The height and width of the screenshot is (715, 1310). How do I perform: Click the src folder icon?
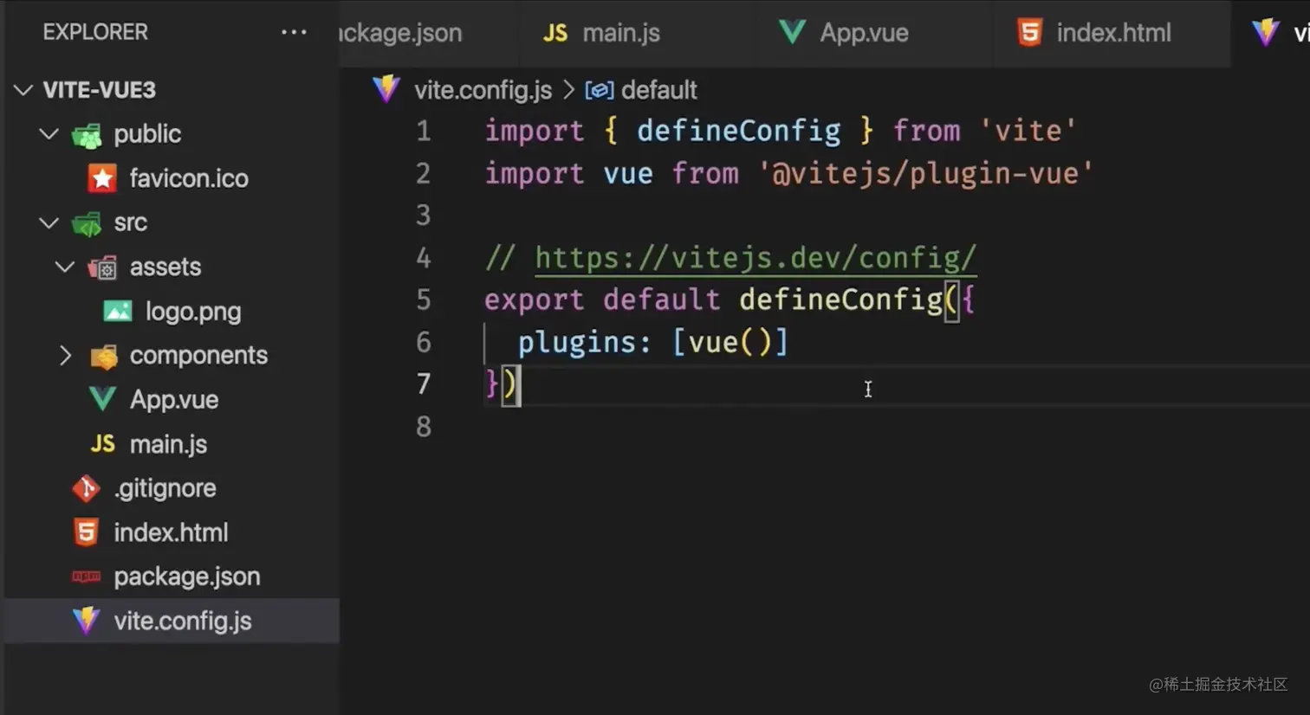(x=87, y=223)
